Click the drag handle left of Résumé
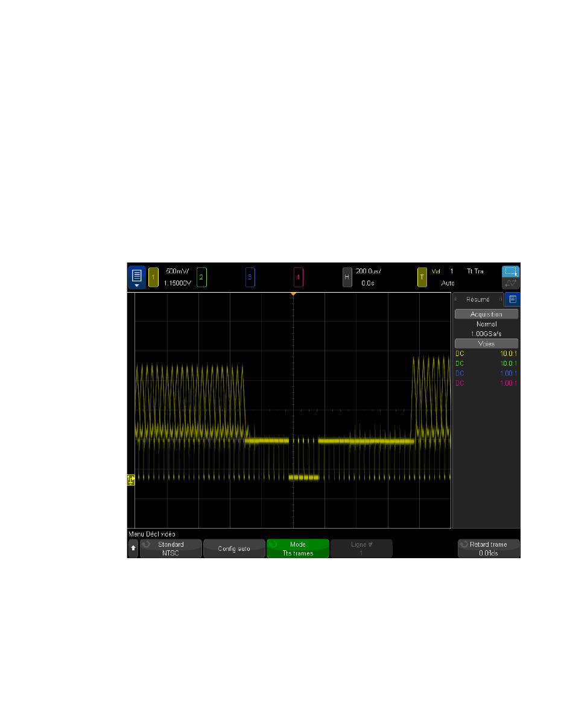This screenshot has width=573, height=703. click(455, 299)
